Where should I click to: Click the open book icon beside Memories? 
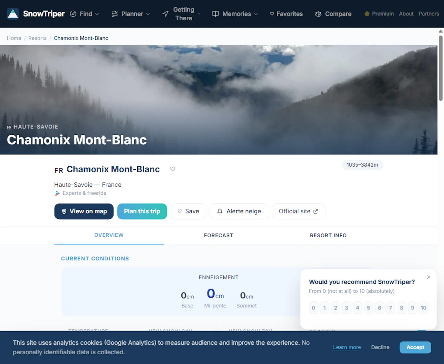[215, 14]
